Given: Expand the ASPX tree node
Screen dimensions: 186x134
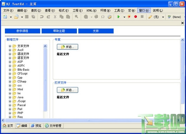Looking at the screenshot, I should pyautogui.click(x=10, y=66).
